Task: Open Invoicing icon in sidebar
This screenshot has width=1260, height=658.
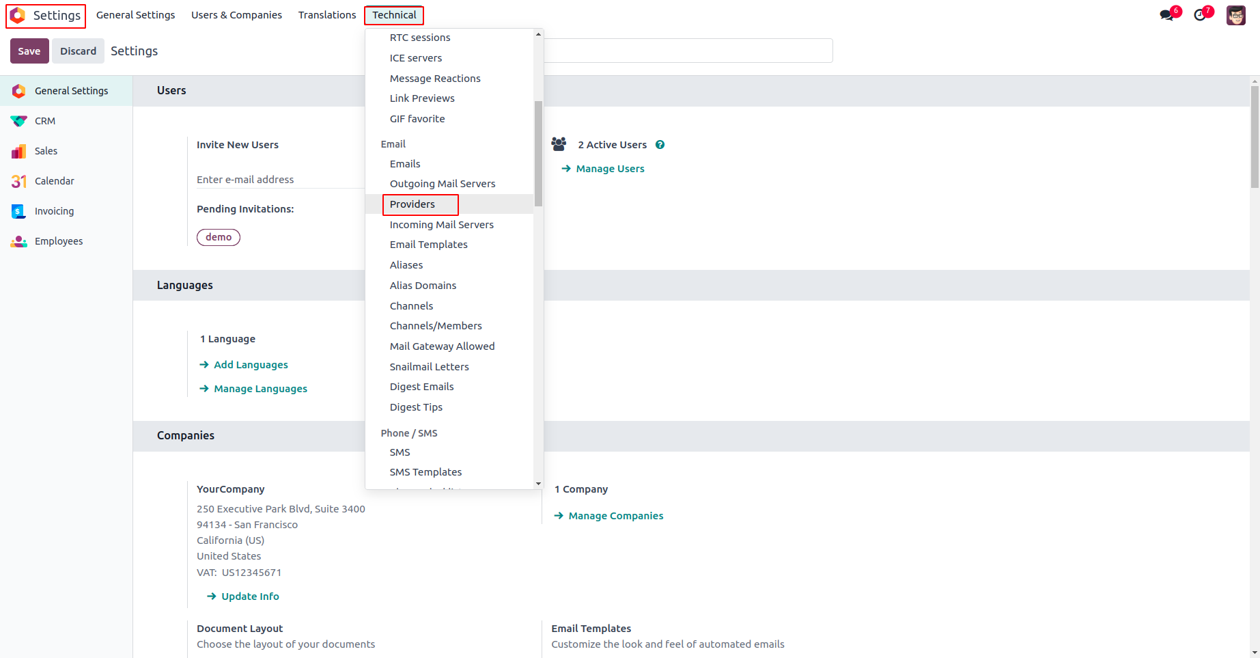Action: click(x=19, y=211)
